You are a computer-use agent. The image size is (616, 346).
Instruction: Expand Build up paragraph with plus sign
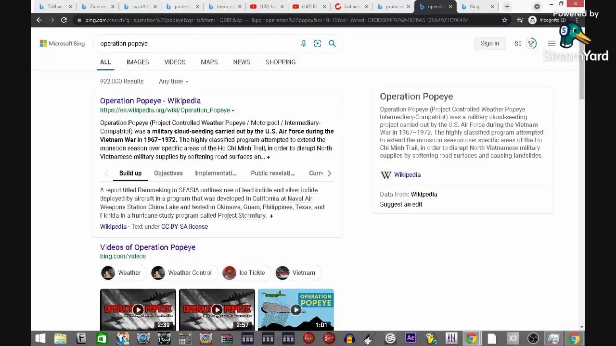[x=271, y=216]
